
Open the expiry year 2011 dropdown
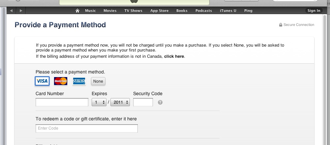[120, 102]
